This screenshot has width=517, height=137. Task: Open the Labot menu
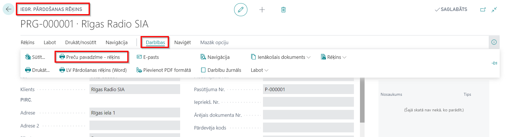[50, 42]
